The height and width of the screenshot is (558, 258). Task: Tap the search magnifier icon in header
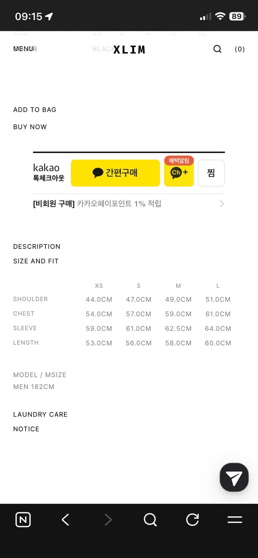click(x=217, y=49)
